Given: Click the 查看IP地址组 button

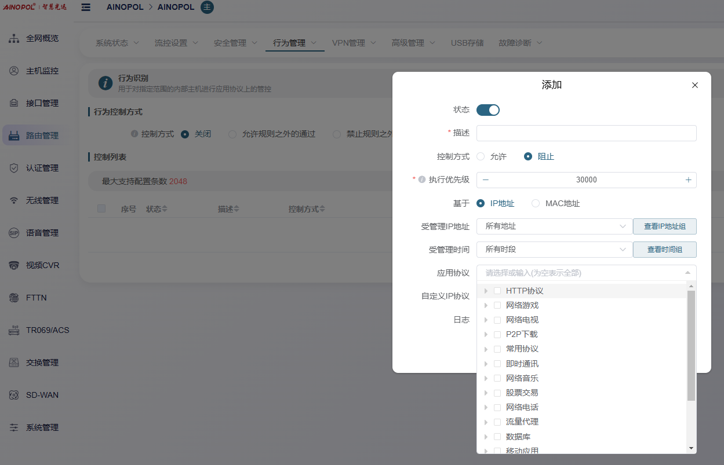Looking at the screenshot, I should 664,226.
